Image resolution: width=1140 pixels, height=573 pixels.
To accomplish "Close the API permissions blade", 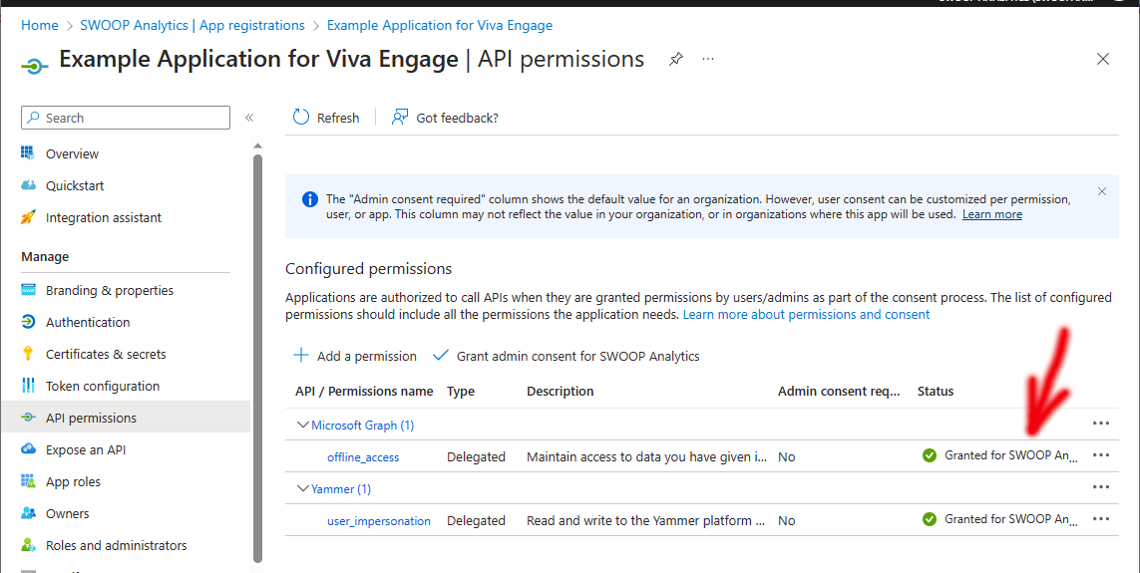I will 1103,59.
